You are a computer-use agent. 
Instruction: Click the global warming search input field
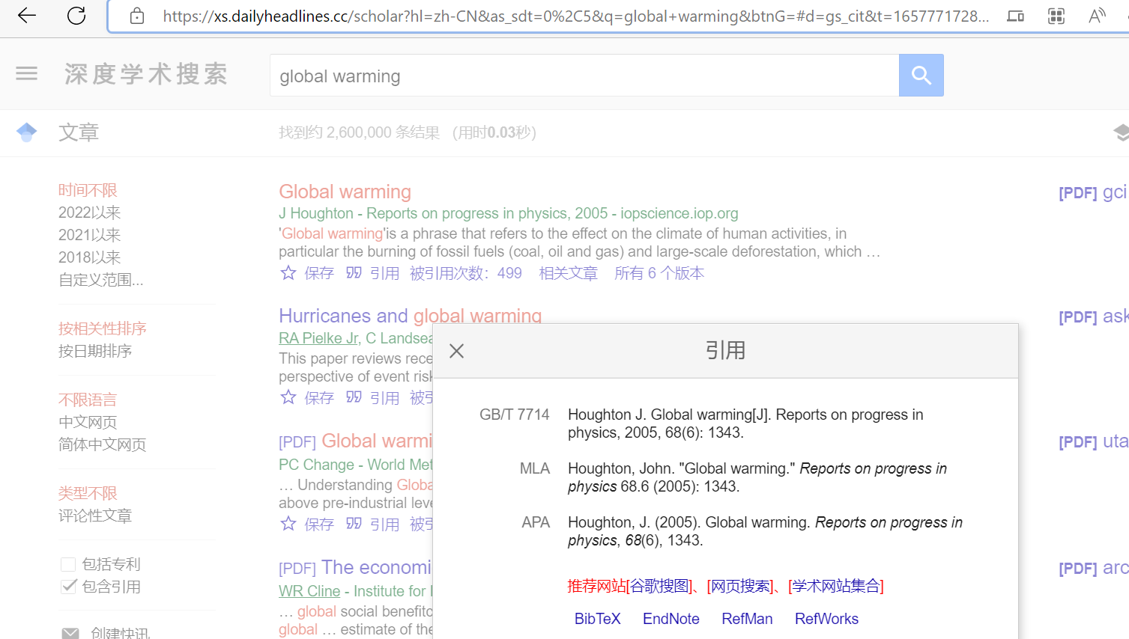tap(584, 76)
